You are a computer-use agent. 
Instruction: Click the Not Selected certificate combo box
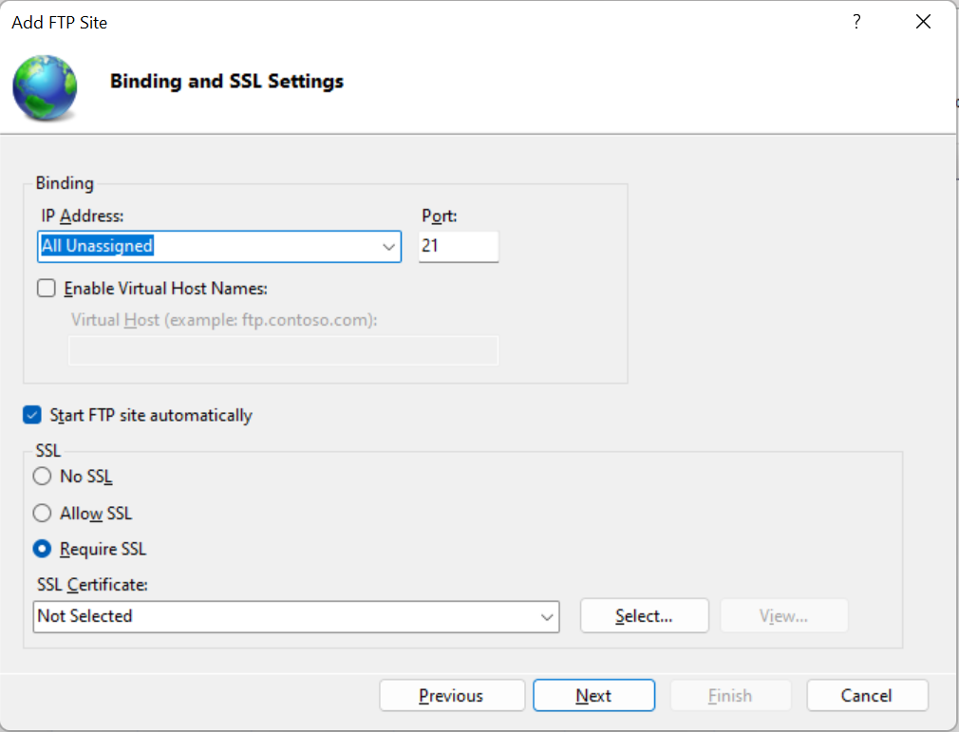coord(285,617)
